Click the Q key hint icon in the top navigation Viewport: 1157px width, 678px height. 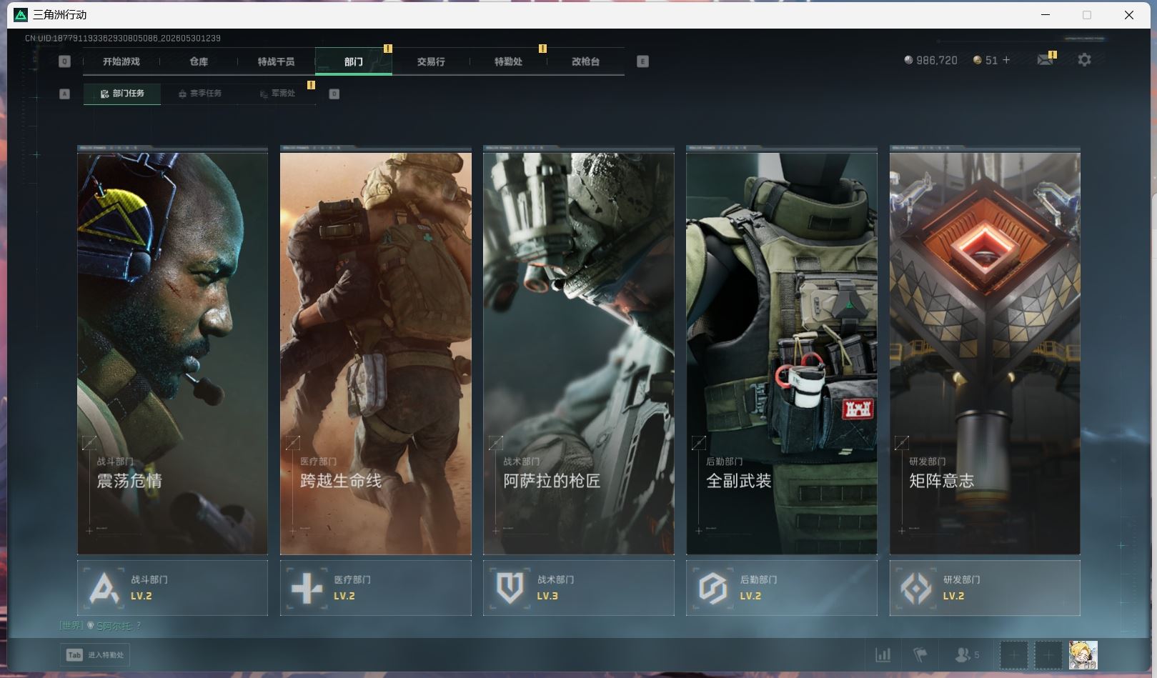pos(64,61)
